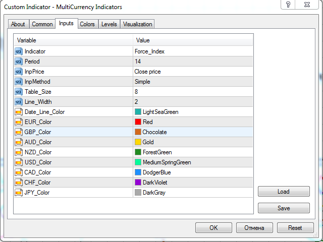The width and height of the screenshot is (323, 242).
Task: Click the Red swatch for EUR_Color
Action: [x=138, y=122]
